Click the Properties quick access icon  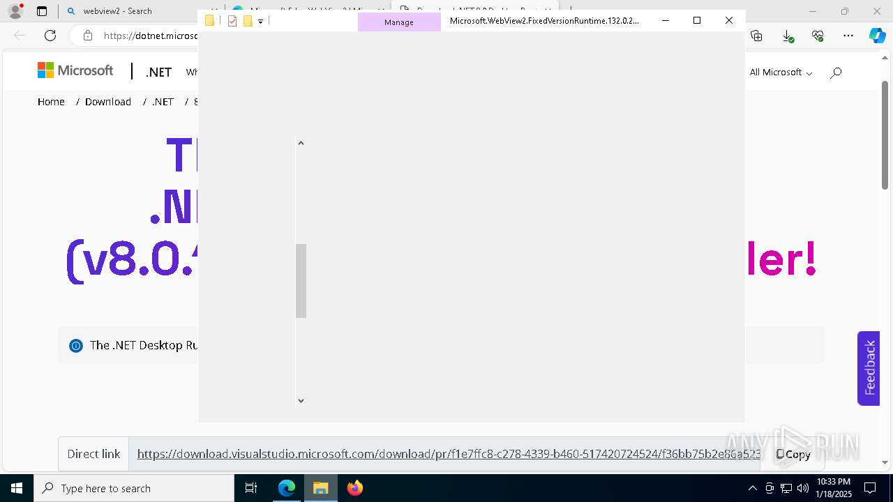tap(232, 21)
